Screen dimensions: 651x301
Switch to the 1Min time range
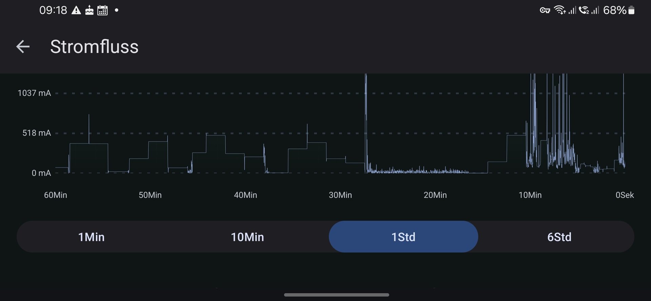point(91,237)
